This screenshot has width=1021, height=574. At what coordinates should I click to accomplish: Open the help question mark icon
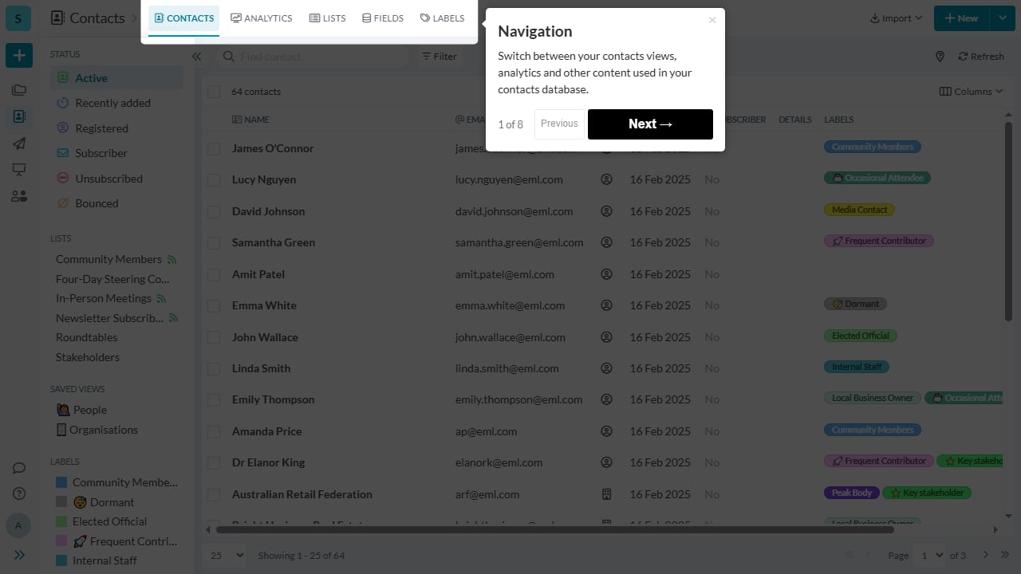(x=19, y=493)
